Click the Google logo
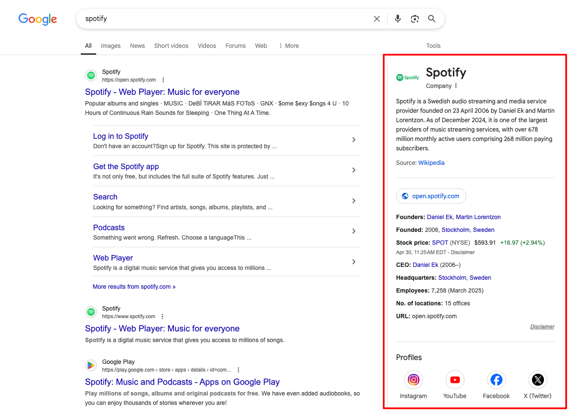The image size is (576, 413). click(38, 19)
